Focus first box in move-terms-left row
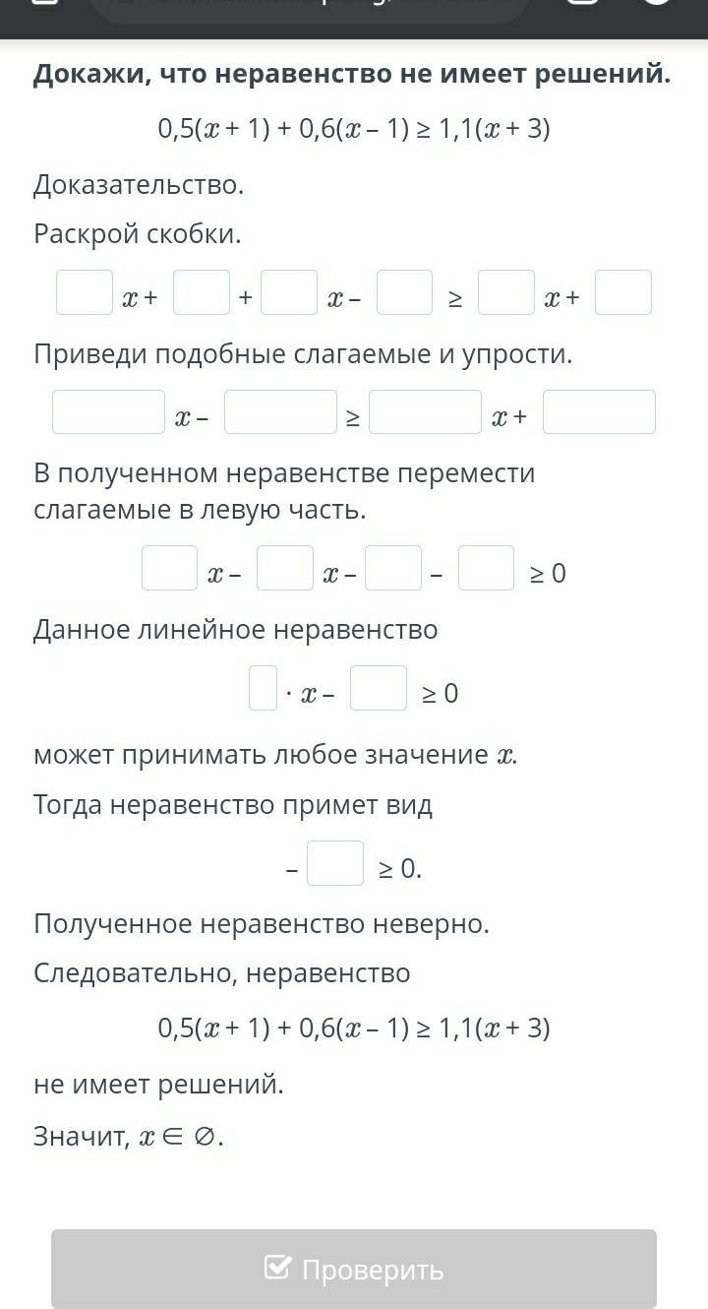 [170, 568]
